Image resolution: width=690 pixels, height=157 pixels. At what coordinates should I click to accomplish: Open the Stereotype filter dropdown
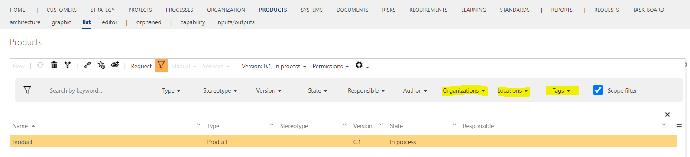tap(220, 90)
